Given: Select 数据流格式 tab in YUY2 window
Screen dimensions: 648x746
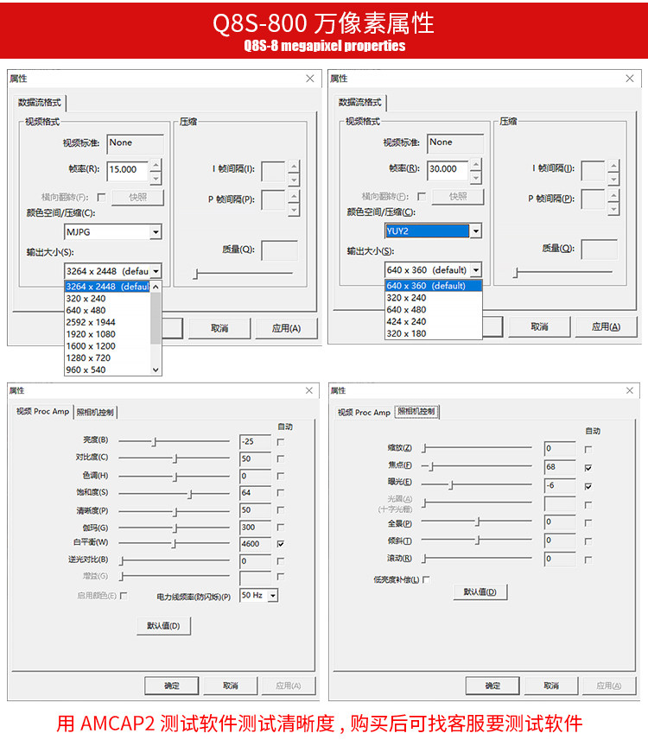Looking at the screenshot, I should 360,102.
